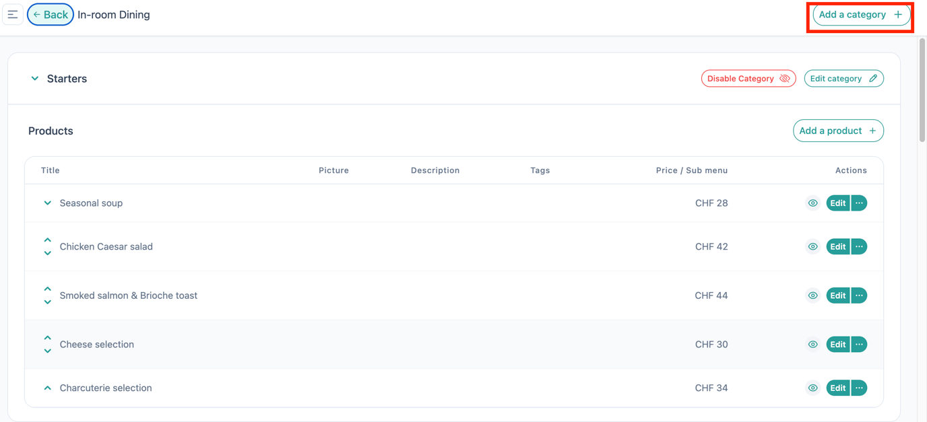Collapse the Seasonal soup row
Viewport: 927px width, 422px height.
tap(47, 203)
